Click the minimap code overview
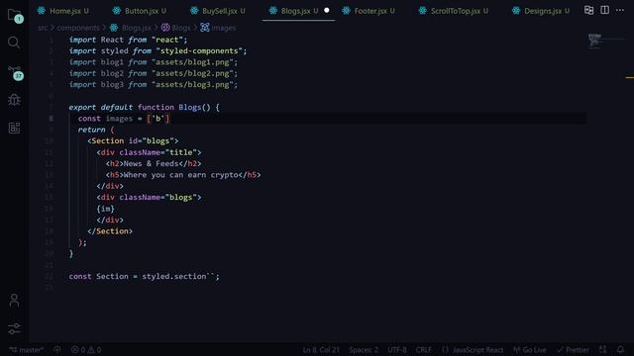Viewport: 634px width, 356px height. [595, 41]
